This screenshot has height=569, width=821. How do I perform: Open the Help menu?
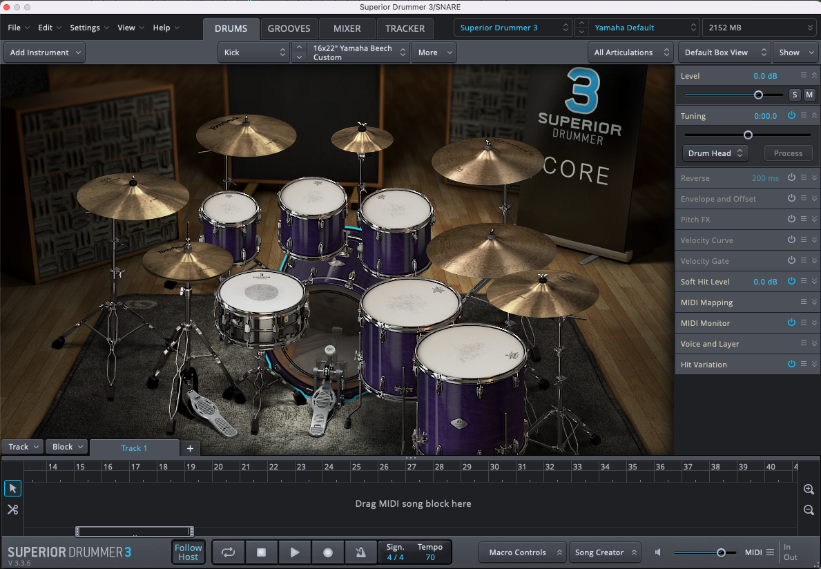click(x=166, y=27)
